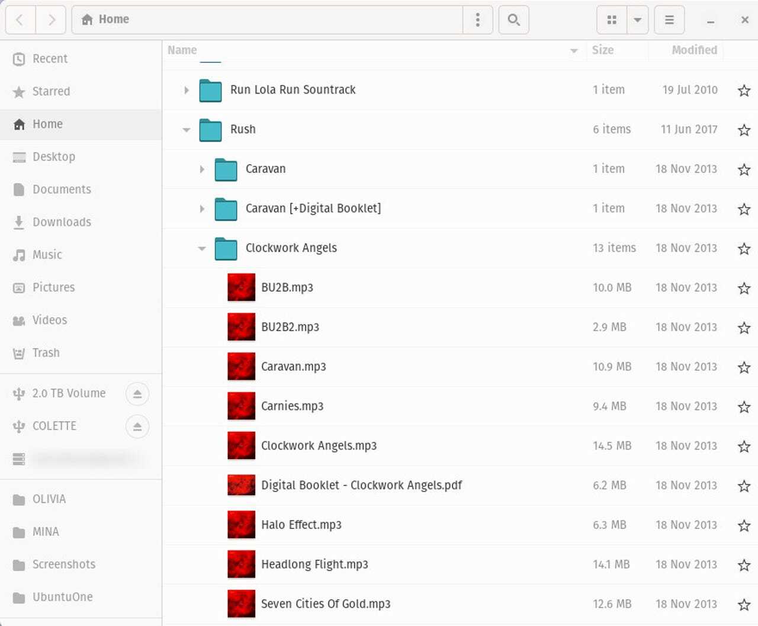Viewport: 758px width, 626px height.
Task: Star the Caravan.mp3 file
Action: coord(744,368)
